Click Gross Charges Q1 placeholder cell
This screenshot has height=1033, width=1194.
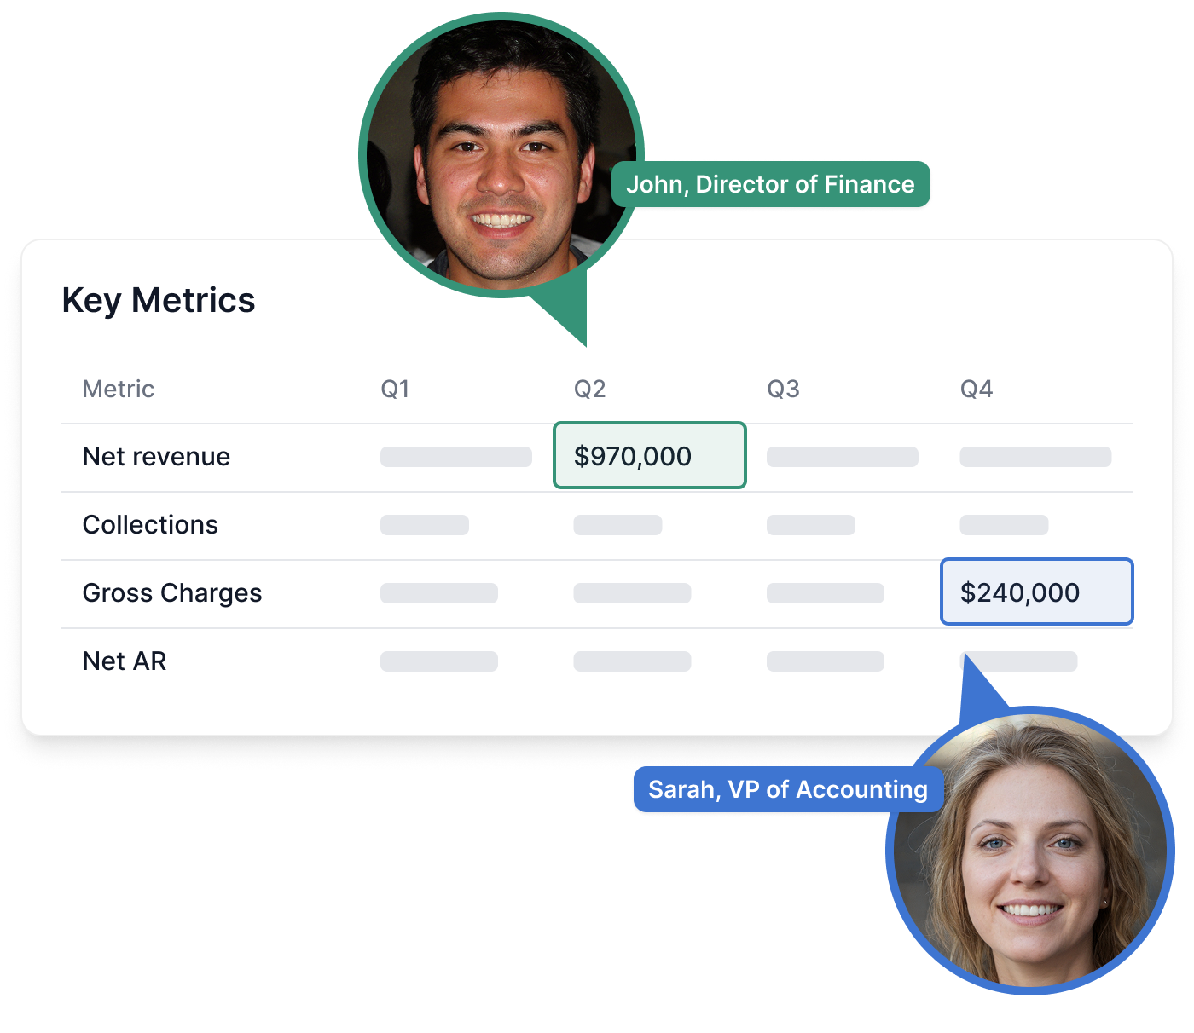439,593
